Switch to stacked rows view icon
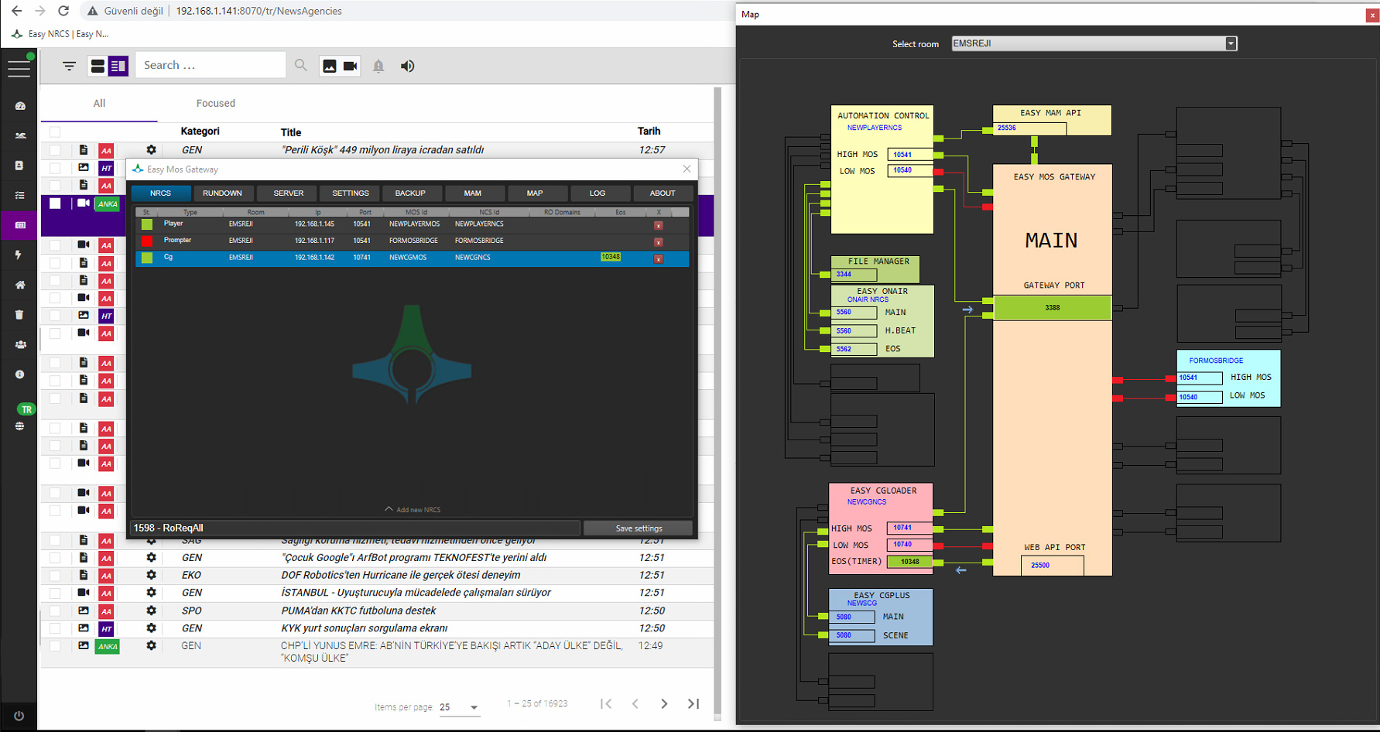Viewport: 1380px width, 732px height. click(98, 67)
